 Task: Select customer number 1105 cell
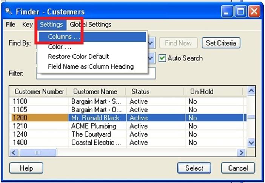39,110
